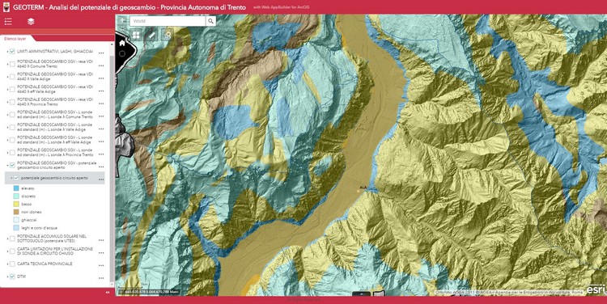Expand the DTM layer arrow
The height and width of the screenshot is (304, 607).
[7, 277]
